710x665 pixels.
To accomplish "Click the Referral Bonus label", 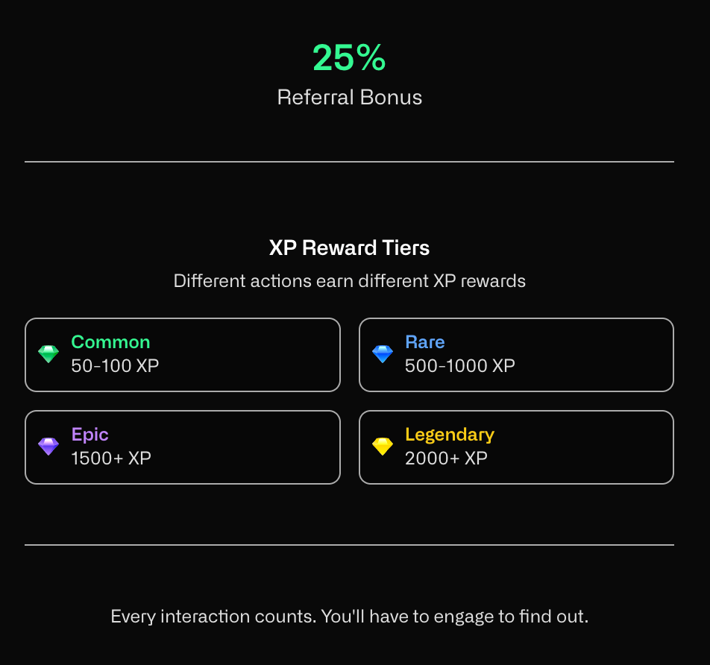I will pos(350,98).
